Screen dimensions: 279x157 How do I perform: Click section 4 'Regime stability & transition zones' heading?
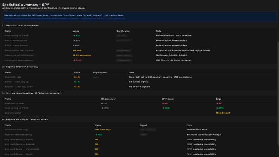point(25,119)
